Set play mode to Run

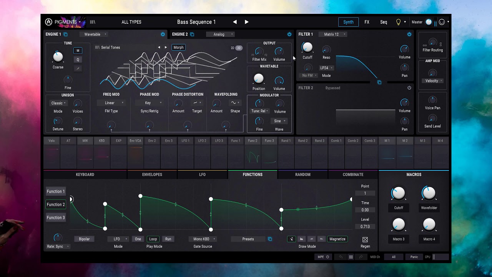[x=168, y=239]
